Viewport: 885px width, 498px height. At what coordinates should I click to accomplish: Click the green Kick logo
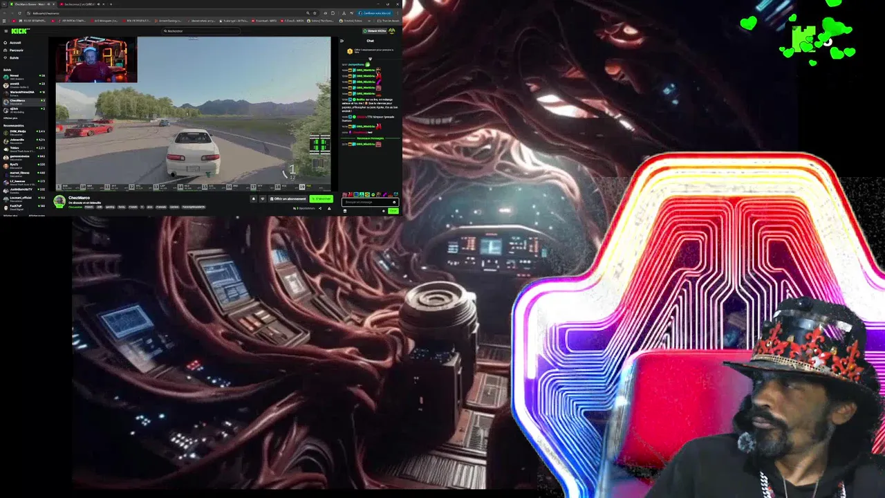click(20, 31)
